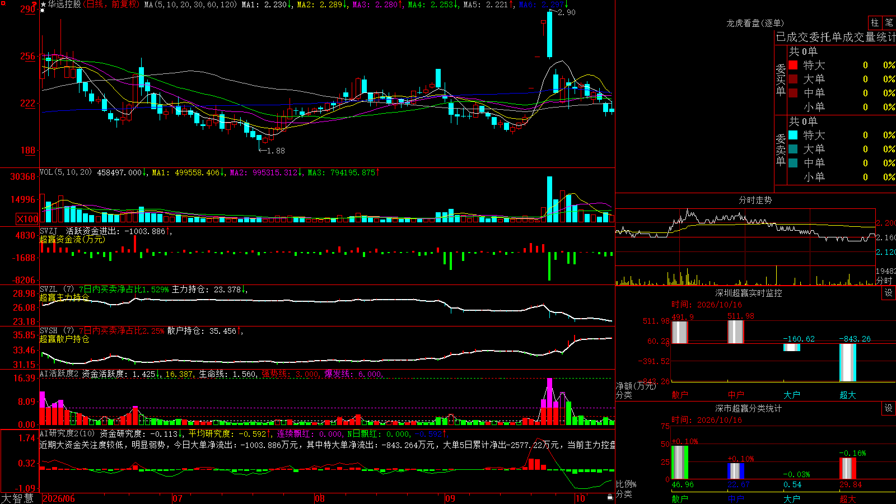Click the SVSH (7) 散户持仓 indicator label
This screenshot has height=504, width=896.
pyautogui.click(x=56, y=331)
